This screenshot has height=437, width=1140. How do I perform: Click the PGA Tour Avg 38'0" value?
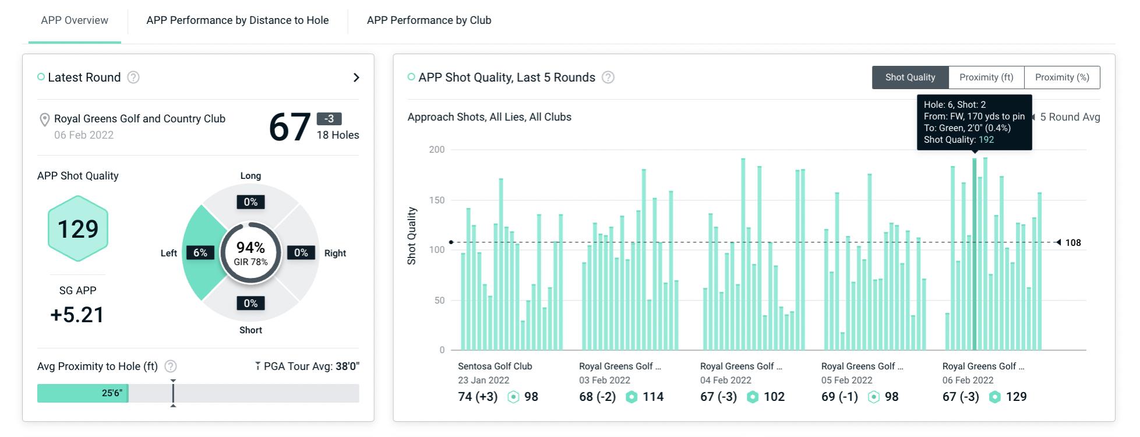347,366
